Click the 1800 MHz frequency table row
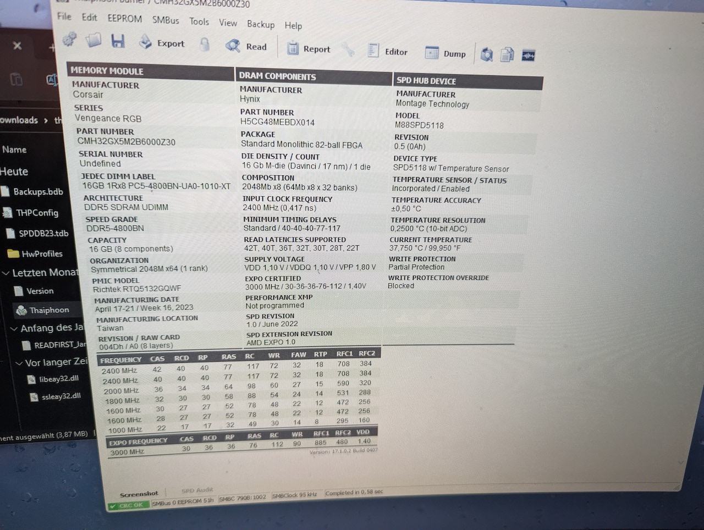Screen dimensions: 704x530 pyautogui.click(x=238, y=398)
